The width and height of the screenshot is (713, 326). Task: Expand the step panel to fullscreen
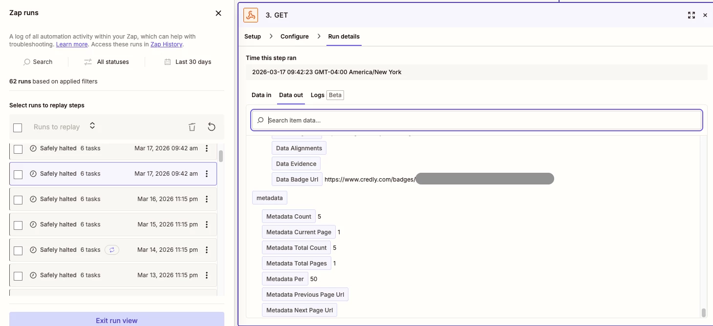pyautogui.click(x=691, y=15)
